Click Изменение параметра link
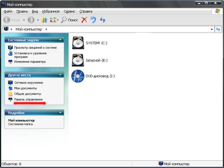 pyautogui.click(x=30, y=62)
